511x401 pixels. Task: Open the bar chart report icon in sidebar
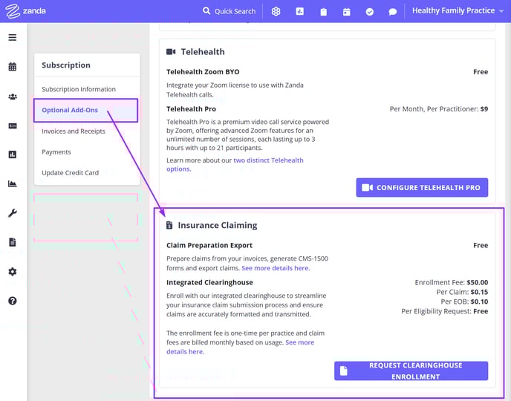click(x=13, y=154)
